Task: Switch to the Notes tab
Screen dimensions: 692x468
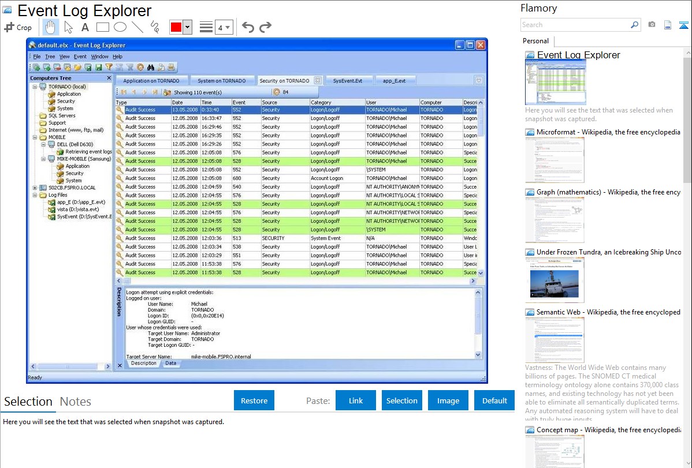Action: coord(76,402)
